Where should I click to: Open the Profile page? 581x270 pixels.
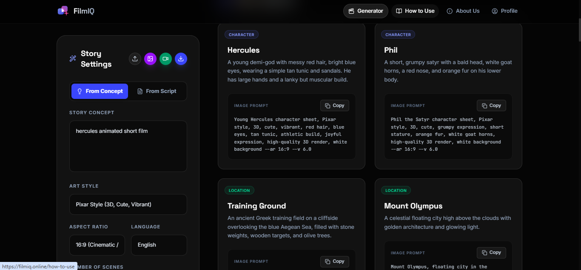[x=504, y=11]
